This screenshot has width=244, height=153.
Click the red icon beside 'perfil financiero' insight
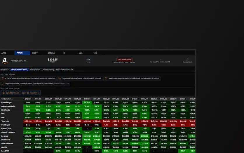[3, 79]
